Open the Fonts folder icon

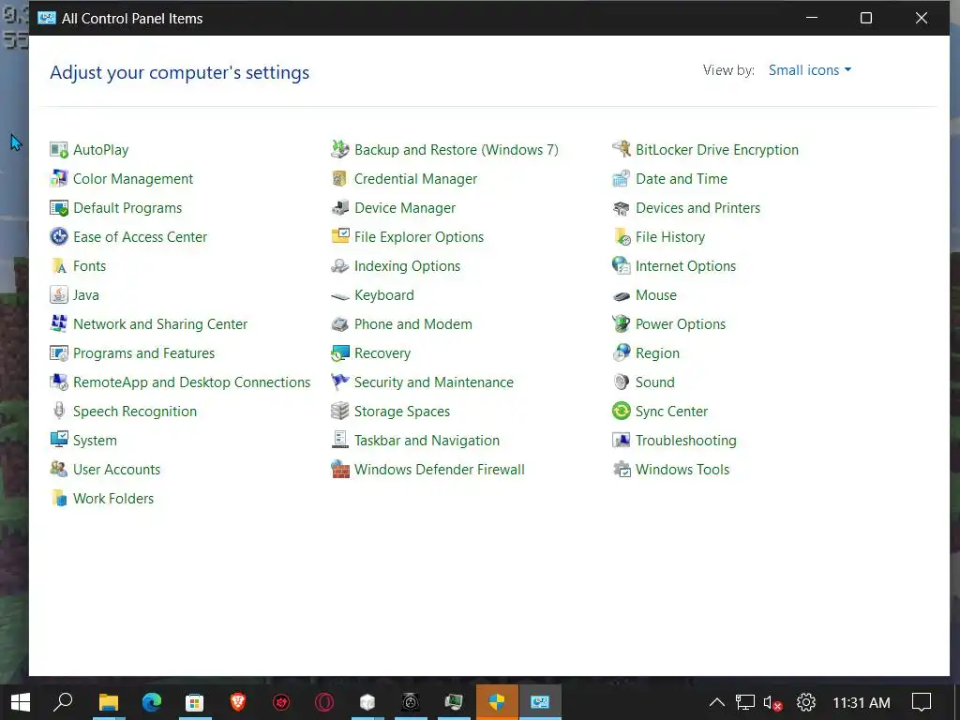coord(59,266)
